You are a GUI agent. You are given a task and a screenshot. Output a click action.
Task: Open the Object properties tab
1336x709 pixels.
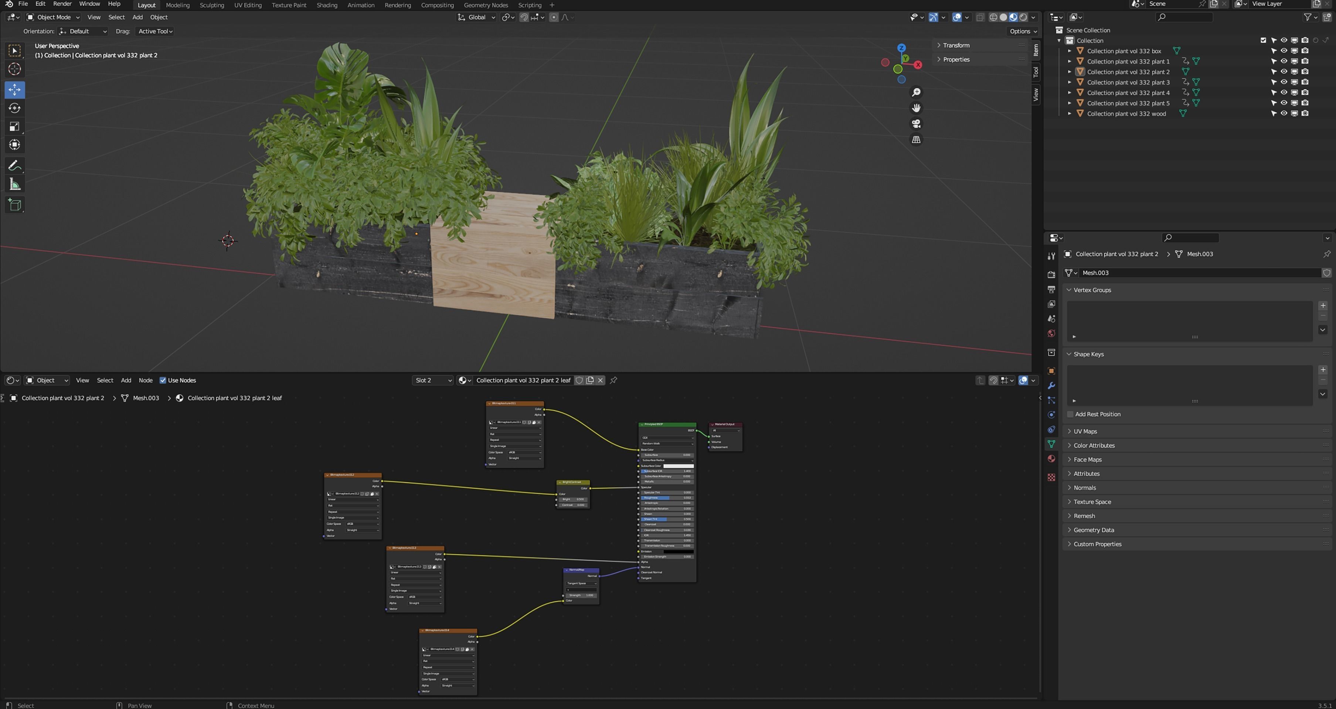tap(1051, 371)
